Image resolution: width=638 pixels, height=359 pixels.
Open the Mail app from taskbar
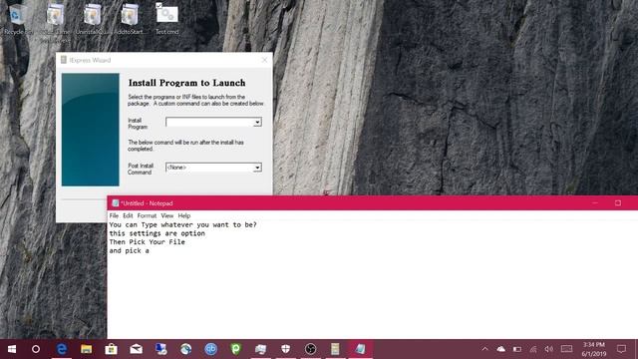coord(136,349)
